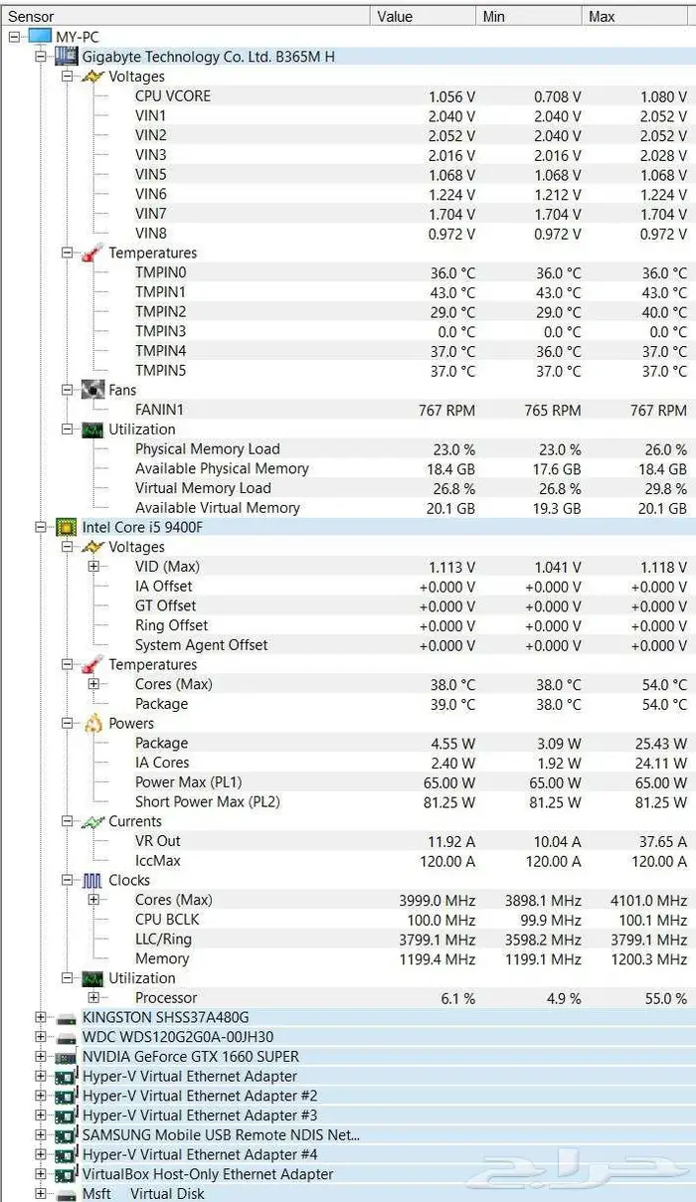
Task: Expand the Processor utilization entry
Action: click(x=93, y=998)
